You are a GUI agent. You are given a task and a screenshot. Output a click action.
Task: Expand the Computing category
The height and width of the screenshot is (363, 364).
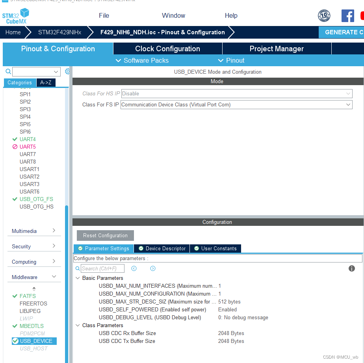click(34, 261)
